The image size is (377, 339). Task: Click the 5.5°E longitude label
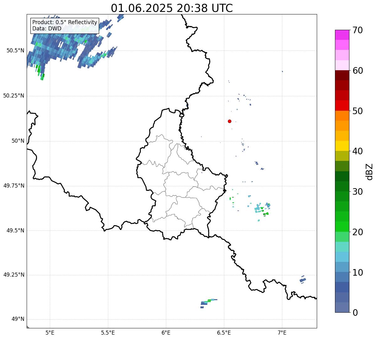coord(108,332)
